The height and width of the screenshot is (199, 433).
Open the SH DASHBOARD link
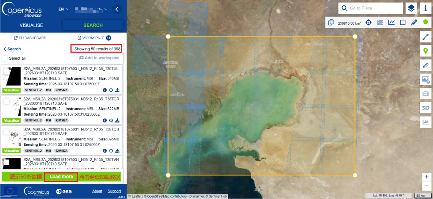(x=30, y=38)
